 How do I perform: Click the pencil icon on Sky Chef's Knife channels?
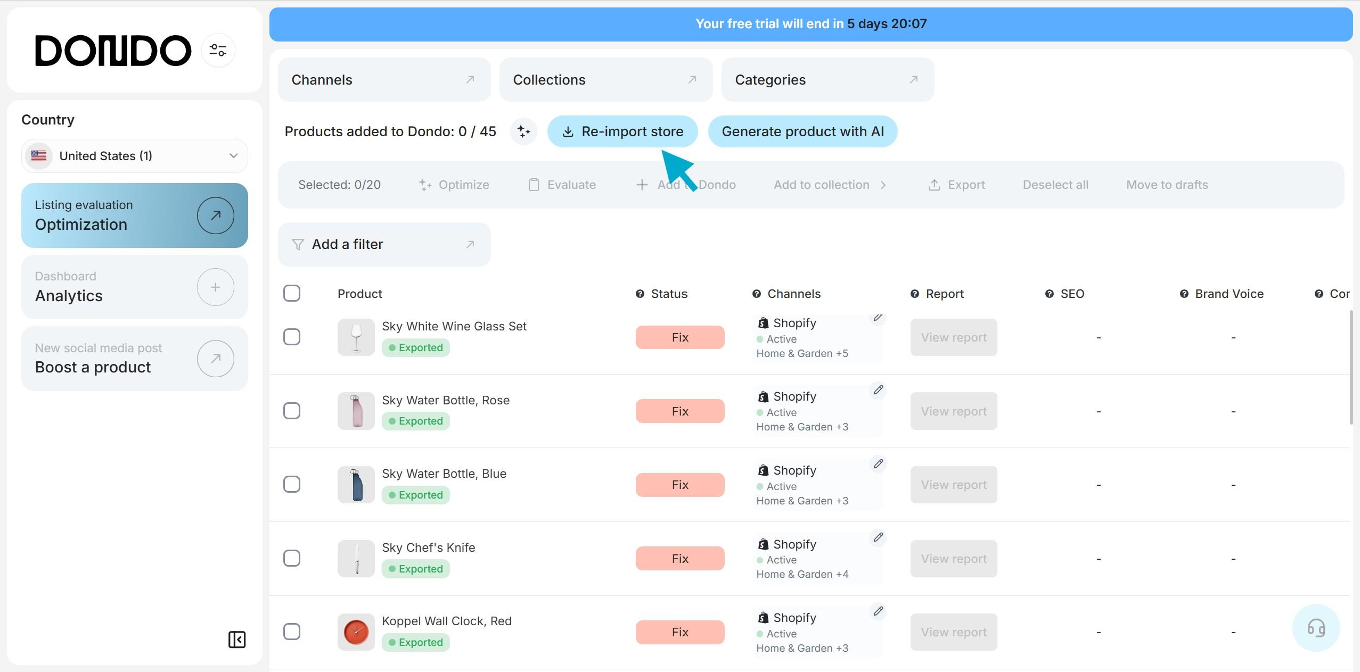pos(878,537)
